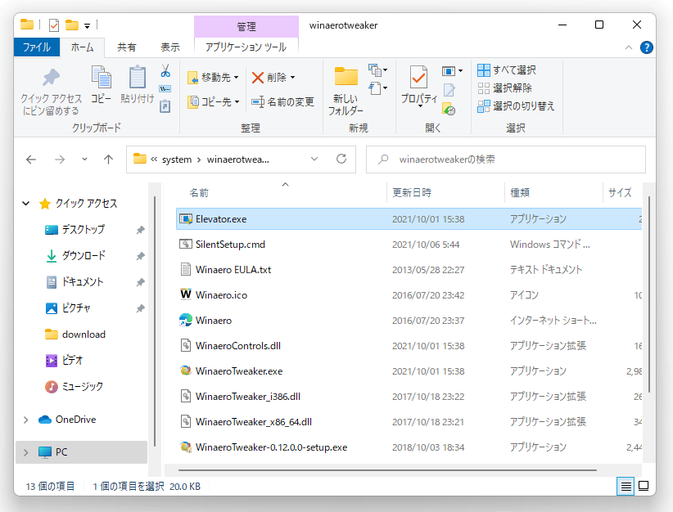Switch to the View (表示) tab
The image size is (673, 512).
170,47
